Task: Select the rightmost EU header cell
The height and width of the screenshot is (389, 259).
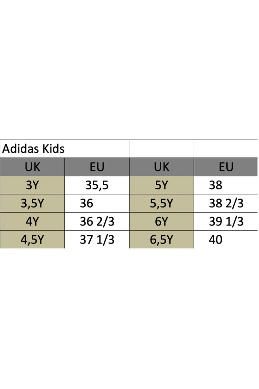Action: (226, 167)
